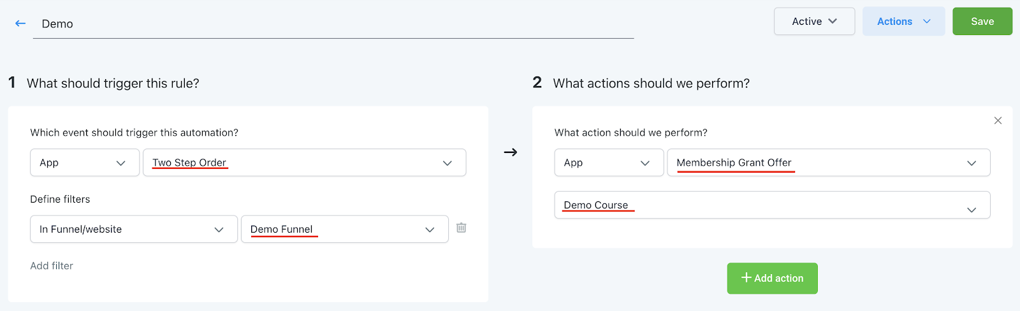Open the trigger App source dropdown
The image size is (1020, 311).
coord(84,163)
